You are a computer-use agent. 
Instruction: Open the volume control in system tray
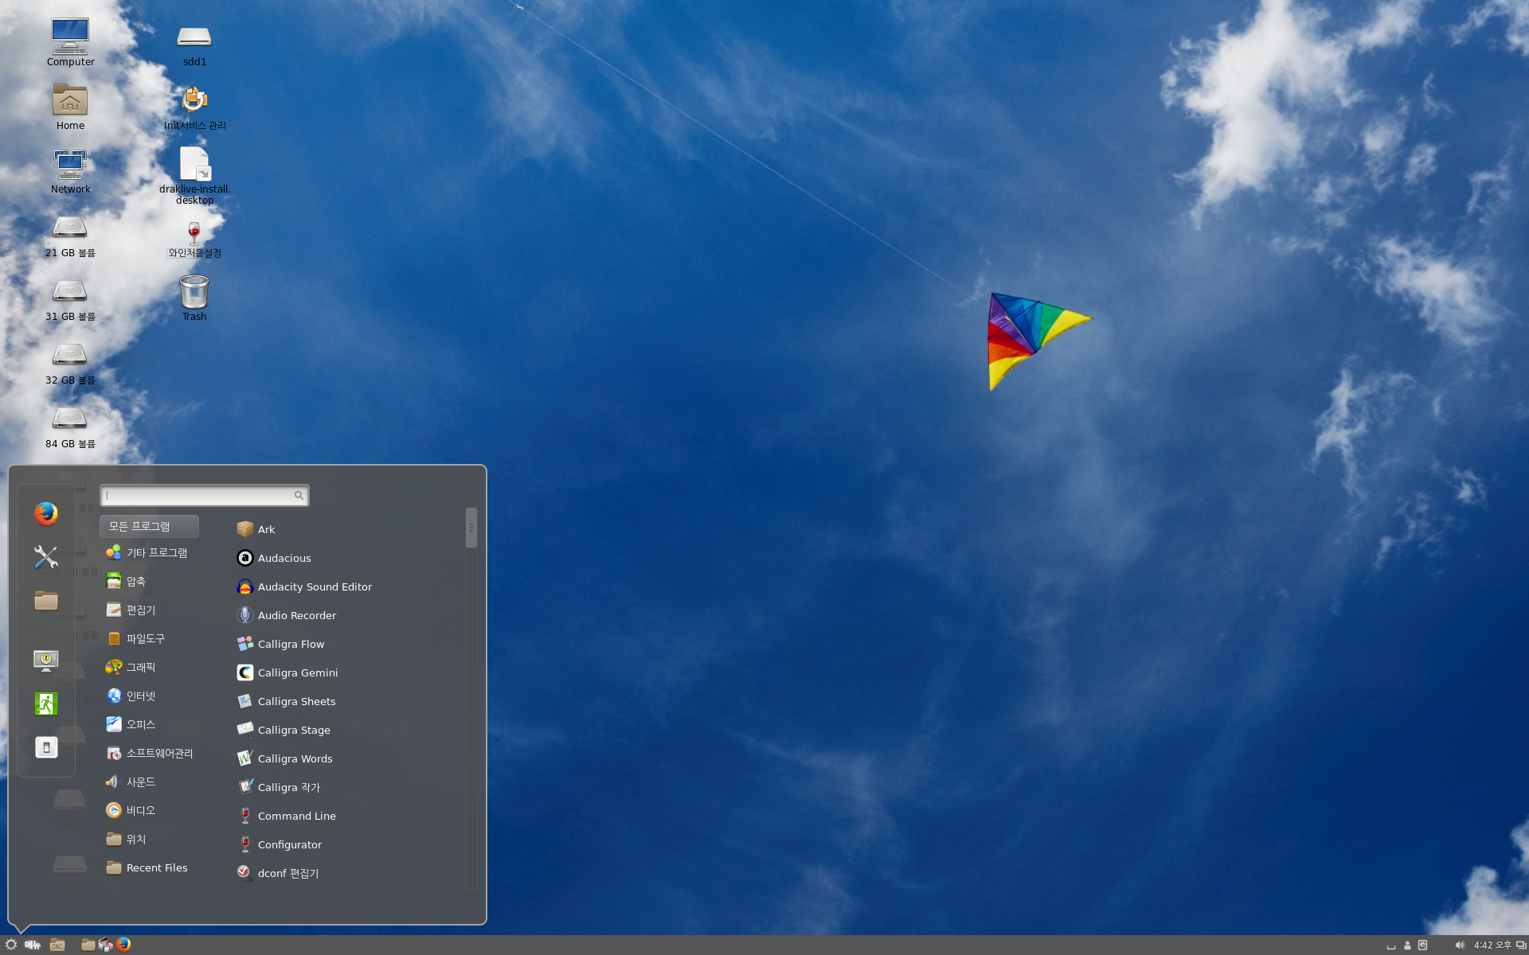click(1460, 945)
